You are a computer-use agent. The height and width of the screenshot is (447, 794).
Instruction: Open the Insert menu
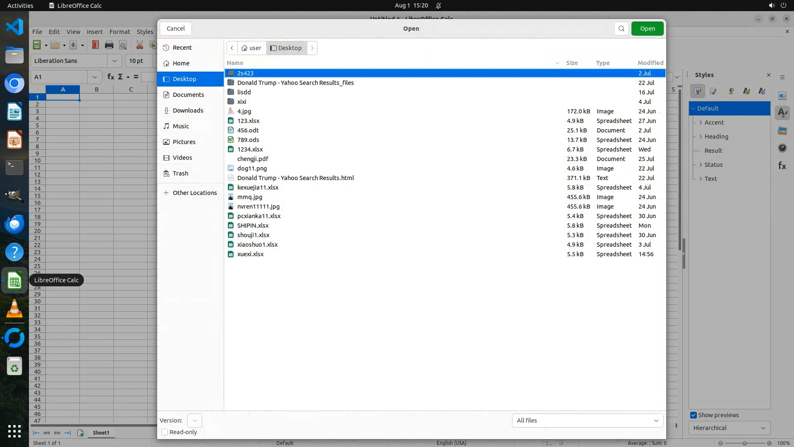pyautogui.click(x=95, y=32)
